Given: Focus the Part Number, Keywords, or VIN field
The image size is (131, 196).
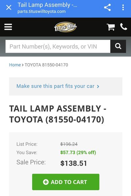Looking at the screenshot, I should click(x=58, y=46).
